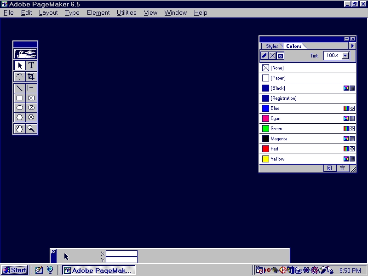This screenshot has width=368, height=276.
Task: Open the Element menu
Action: click(x=98, y=12)
